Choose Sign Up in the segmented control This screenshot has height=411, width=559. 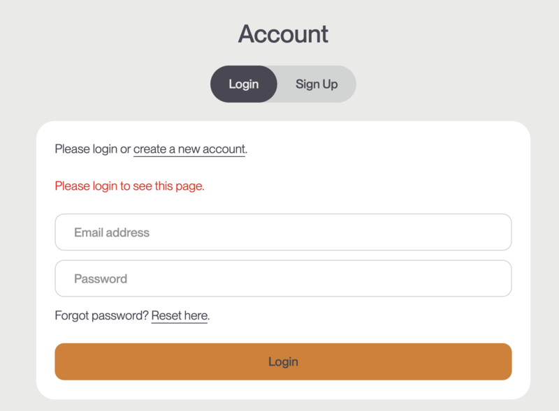(x=317, y=84)
